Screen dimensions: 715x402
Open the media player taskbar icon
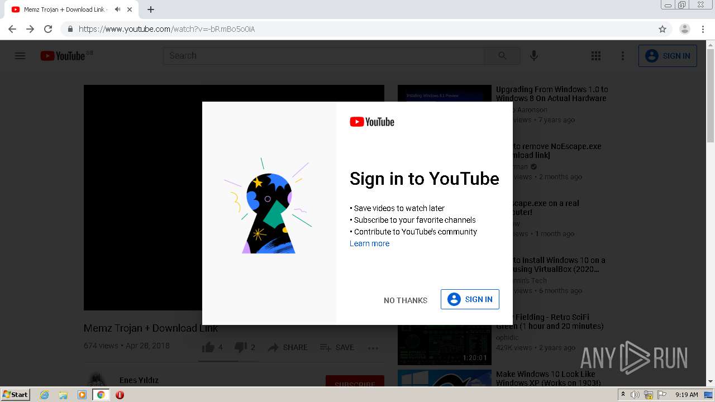click(x=82, y=395)
